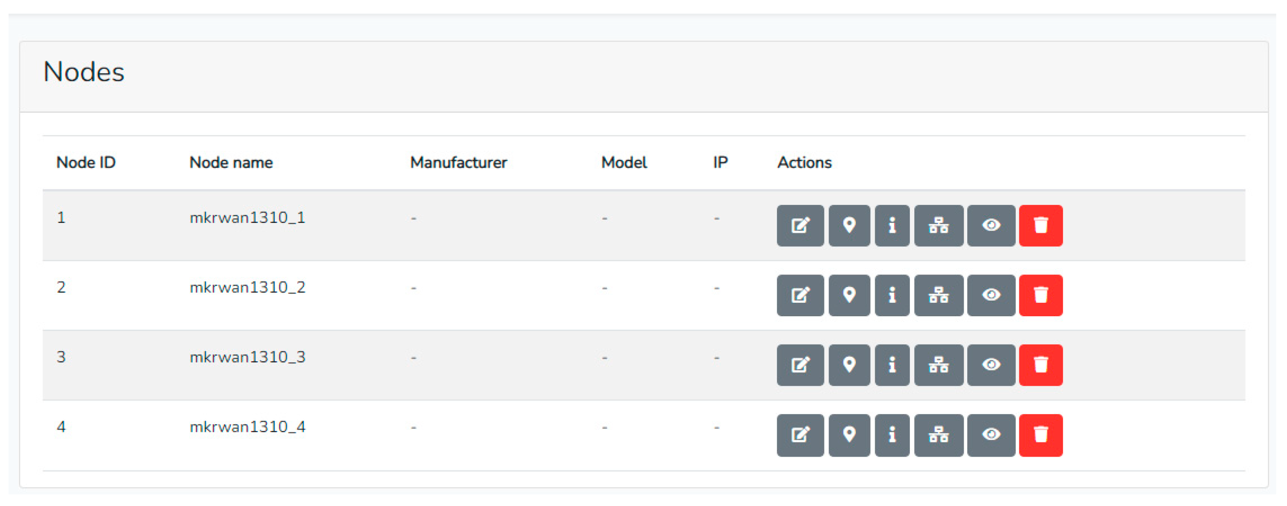Edit node mkrwan1310_2
1287x506 pixels.
point(800,296)
